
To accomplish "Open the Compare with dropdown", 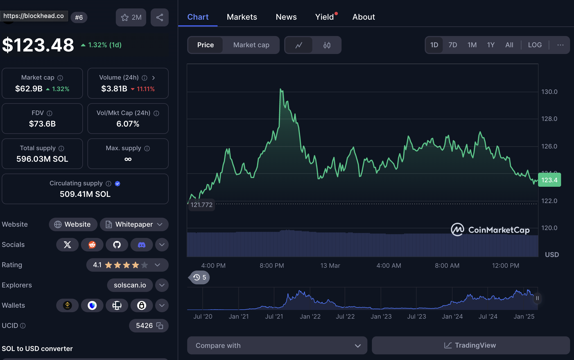I will coord(277,345).
